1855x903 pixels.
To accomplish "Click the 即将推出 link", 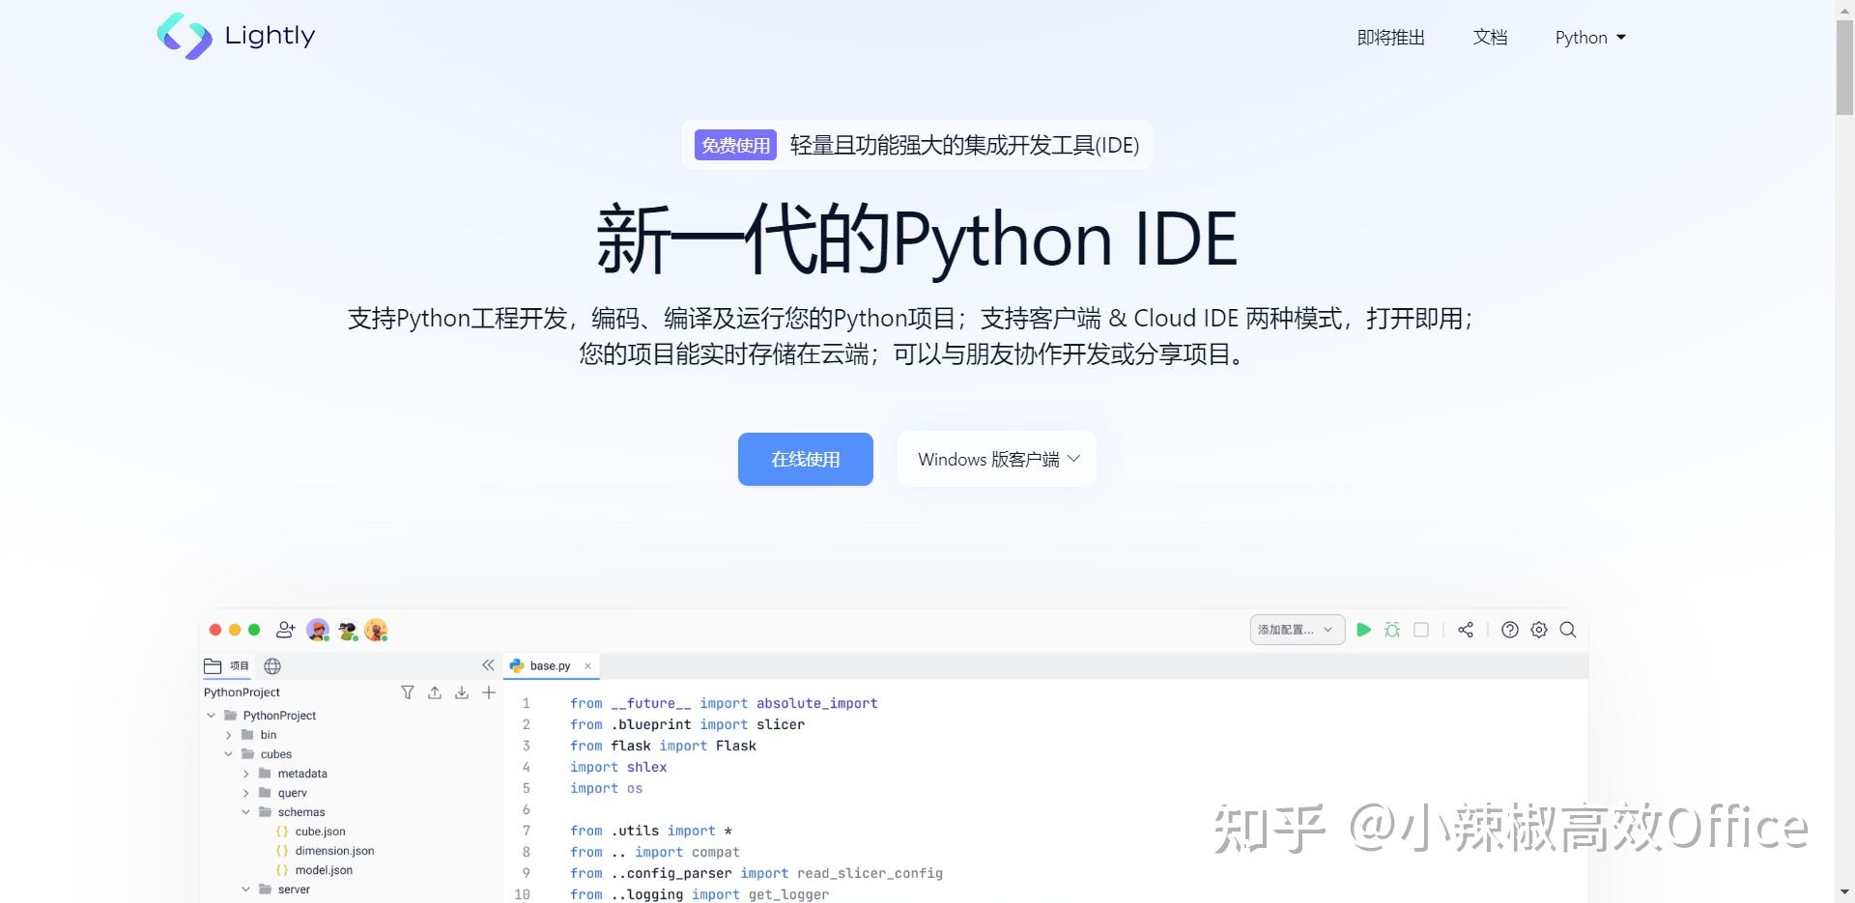I will click(x=1391, y=37).
